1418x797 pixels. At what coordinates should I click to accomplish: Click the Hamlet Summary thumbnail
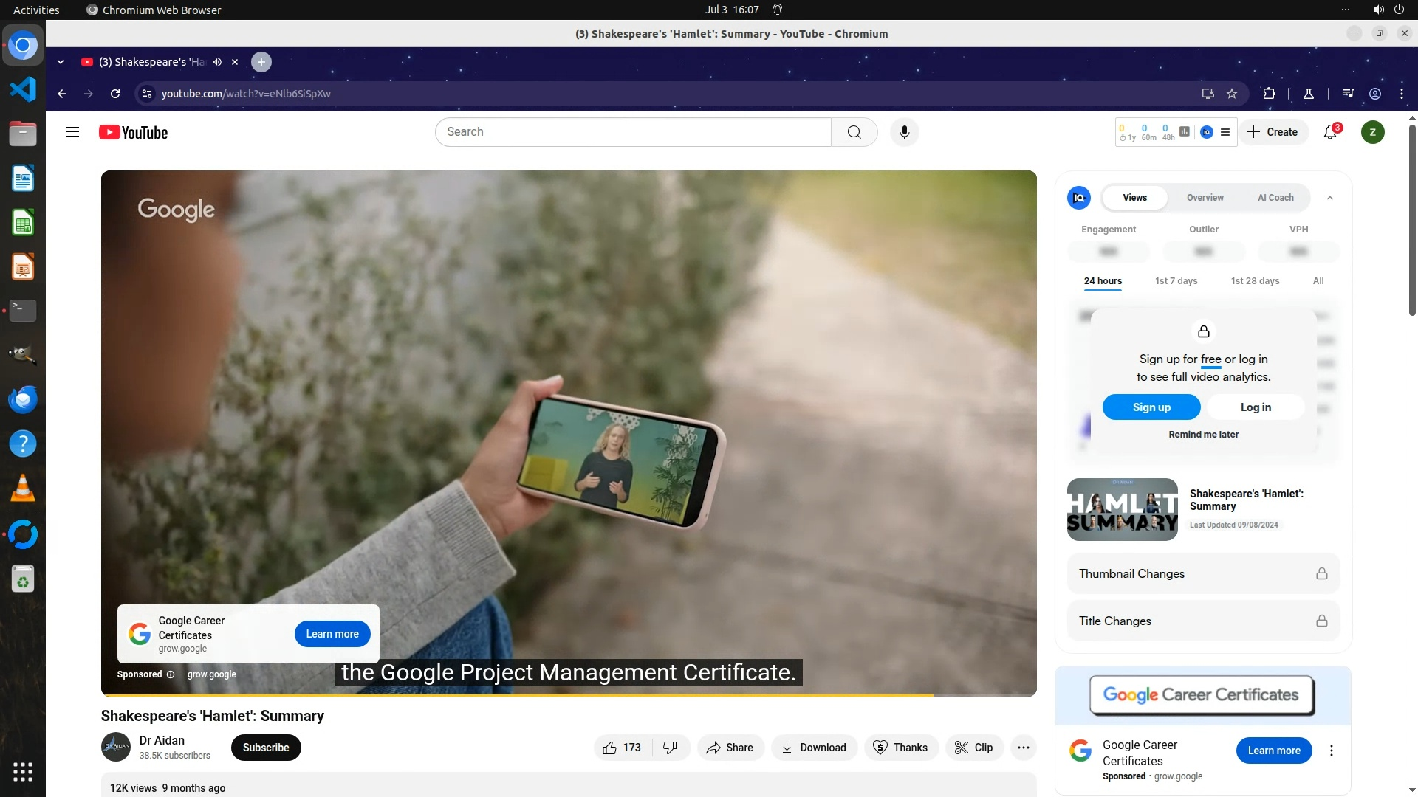(1122, 509)
